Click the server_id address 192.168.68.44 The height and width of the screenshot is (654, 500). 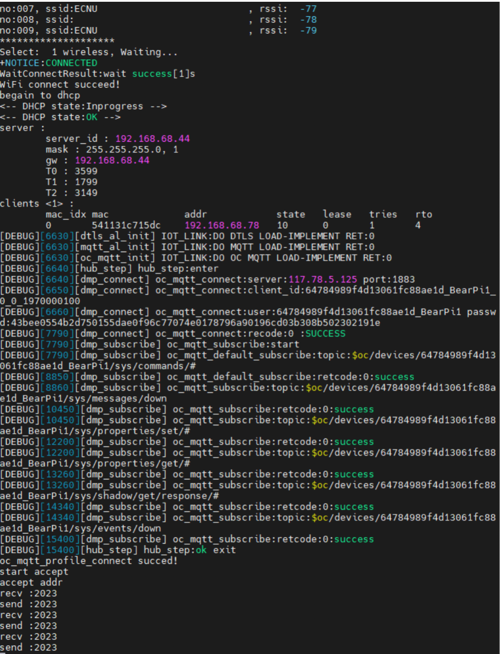click(x=152, y=139)
